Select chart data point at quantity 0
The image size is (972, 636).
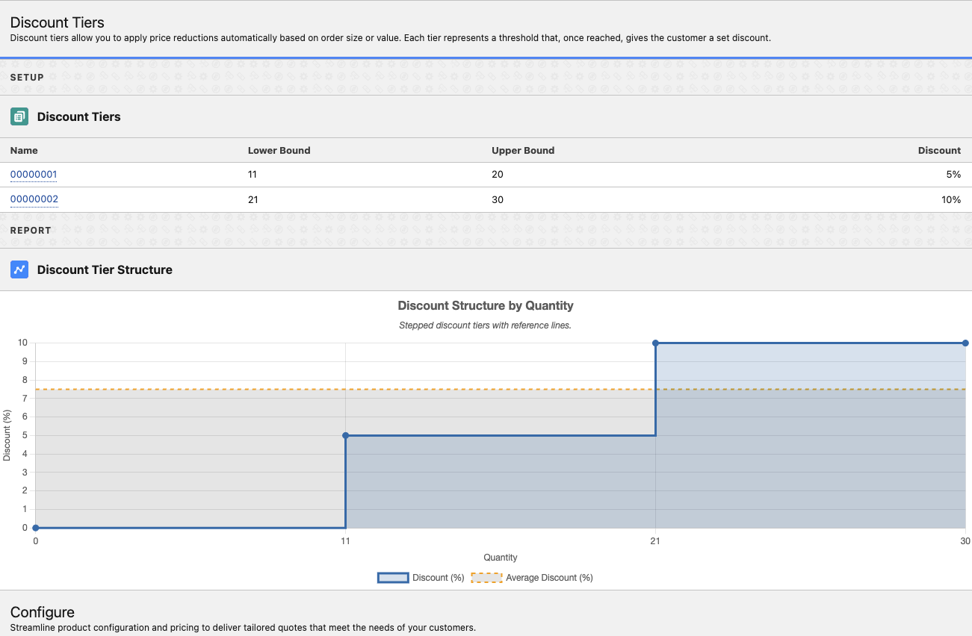(x=36, y=528)
